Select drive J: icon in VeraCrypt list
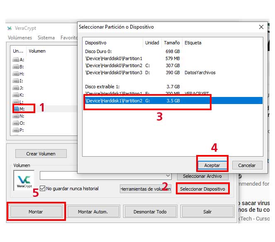 (x=16, y=87)
